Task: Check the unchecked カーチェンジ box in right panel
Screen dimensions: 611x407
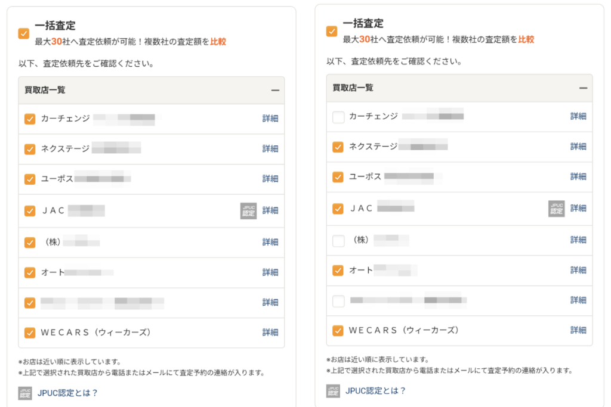Action: click(x=338, y=117)
